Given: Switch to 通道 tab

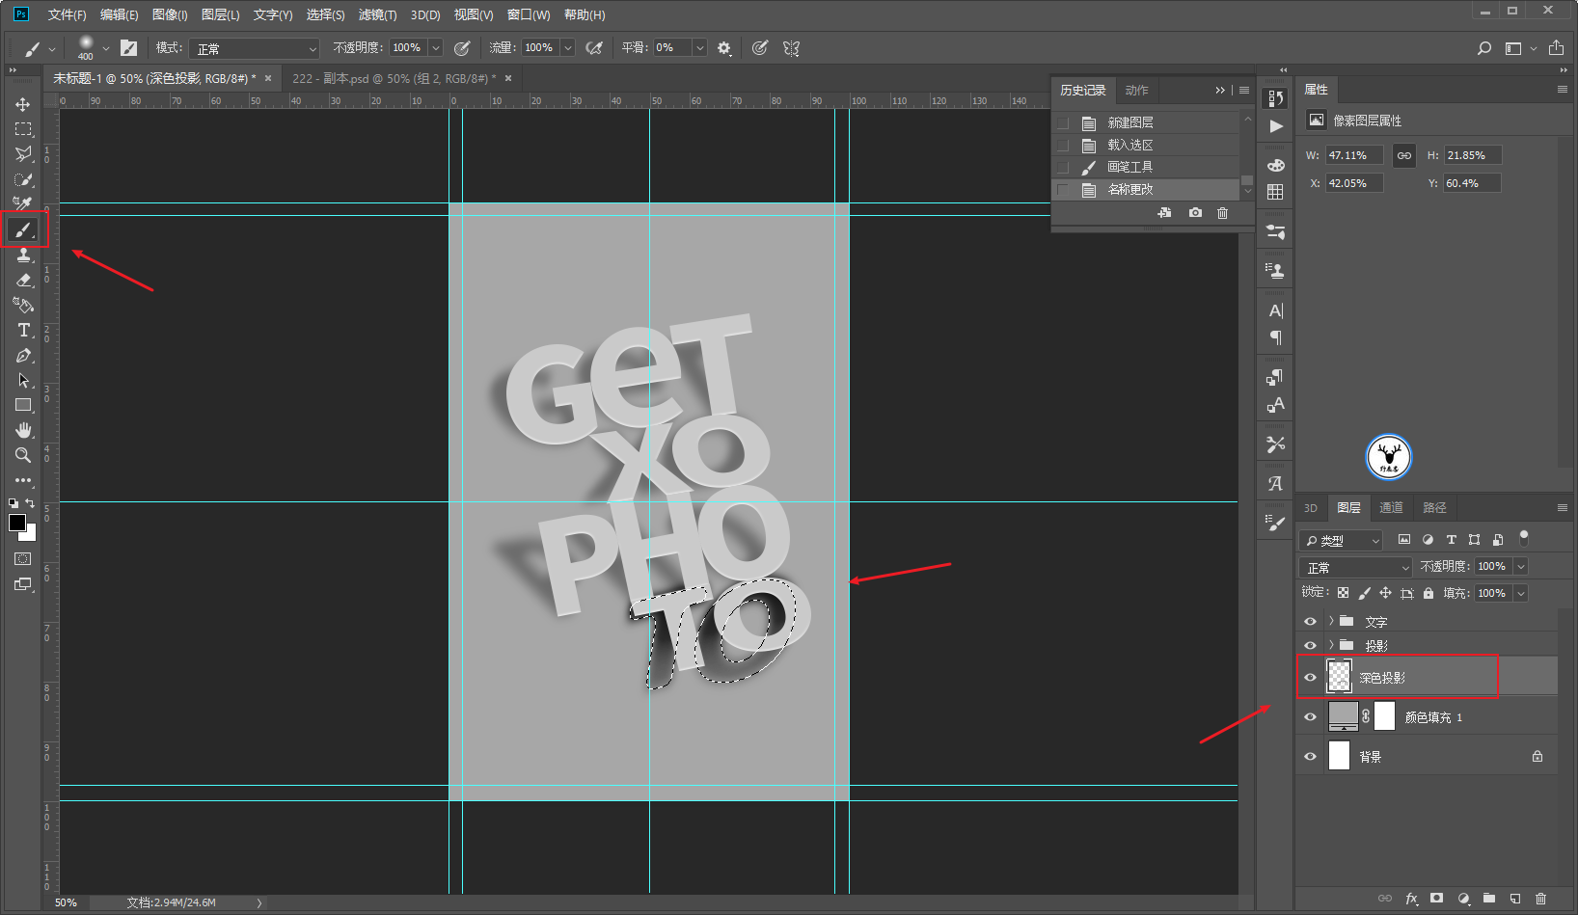Looking at the screenshot, I should 1391,508.
